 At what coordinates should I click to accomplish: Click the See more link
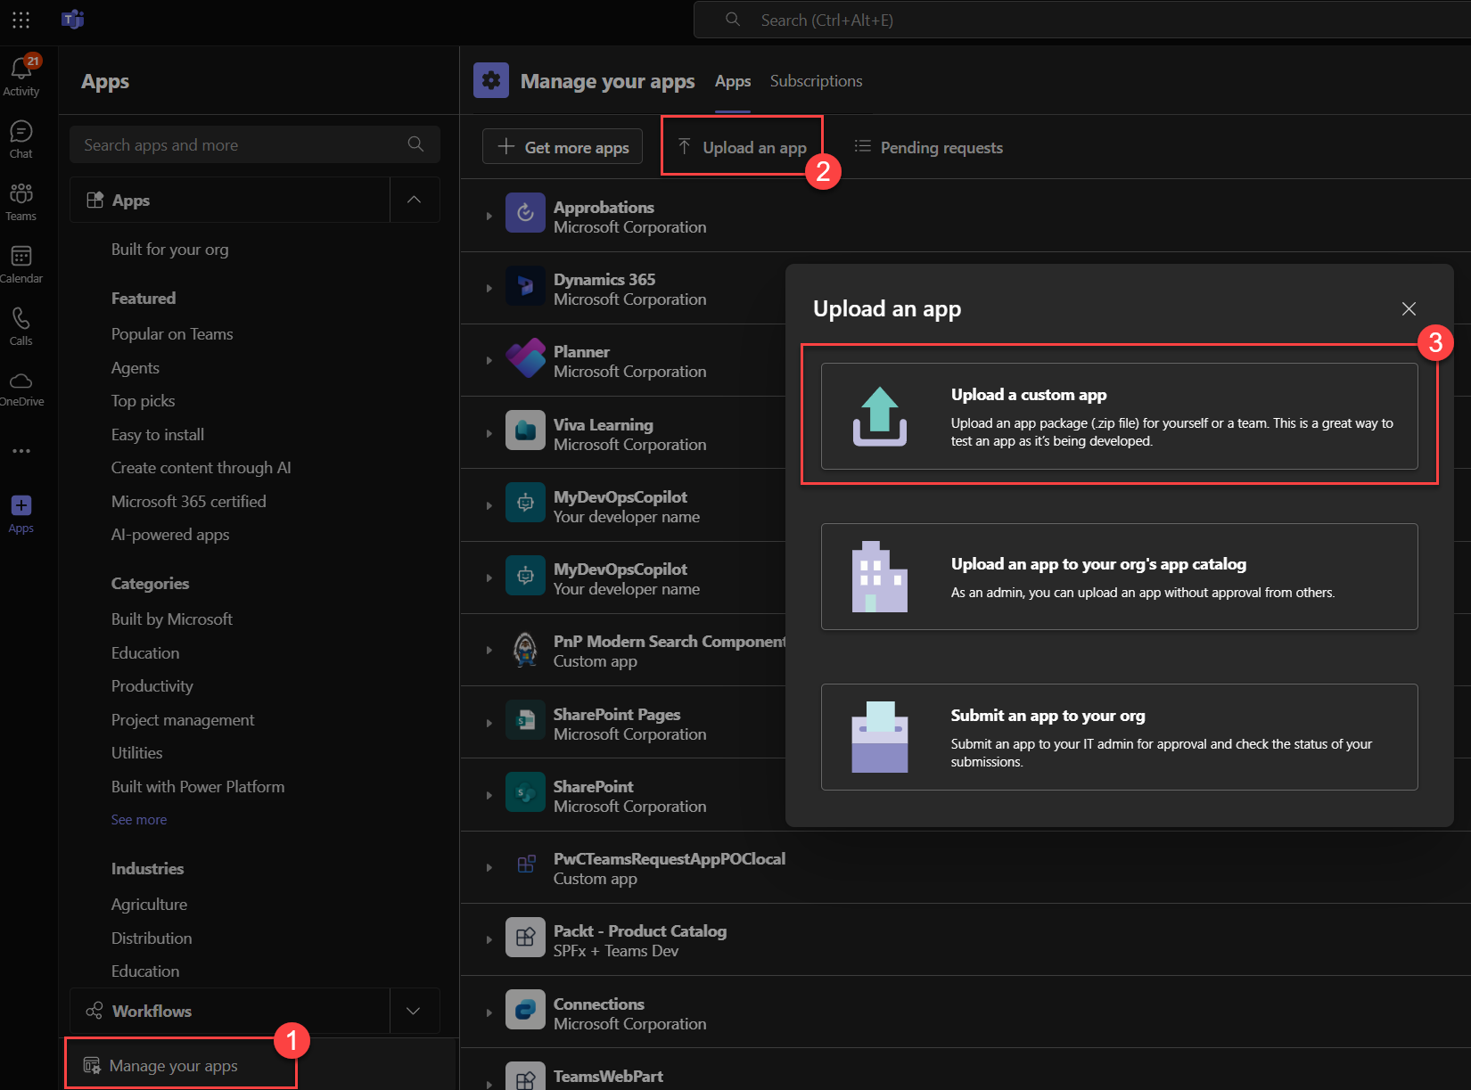[139, 820]
